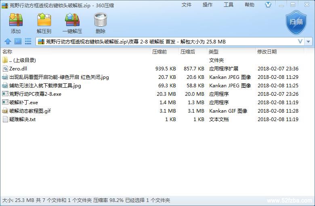Screen dimensions: 315x206
Task: Click the archive icon in the address bar
Action: pyautogui.click(x=41, y=41)
